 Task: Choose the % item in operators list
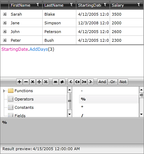pyautogui.click(x=109, y=99)
